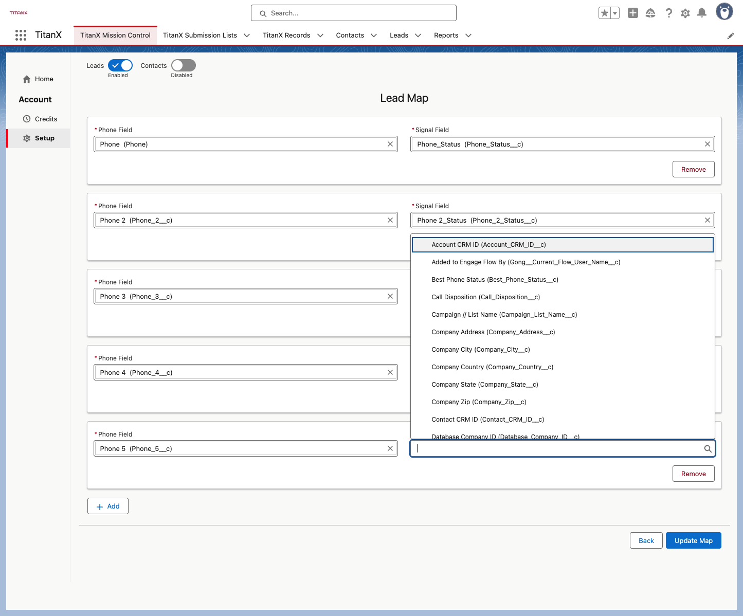Open the Notifications bell icon

702,13
